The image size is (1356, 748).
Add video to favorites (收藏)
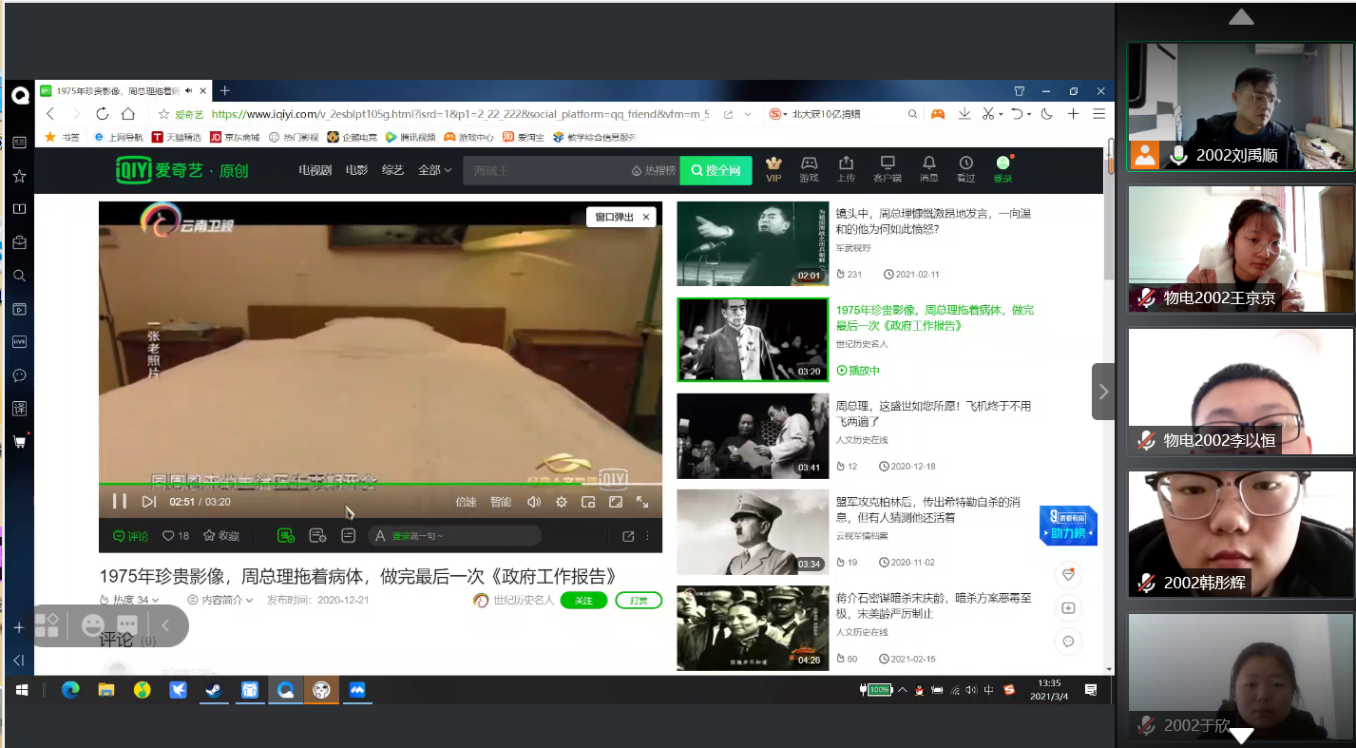(220, 536)
